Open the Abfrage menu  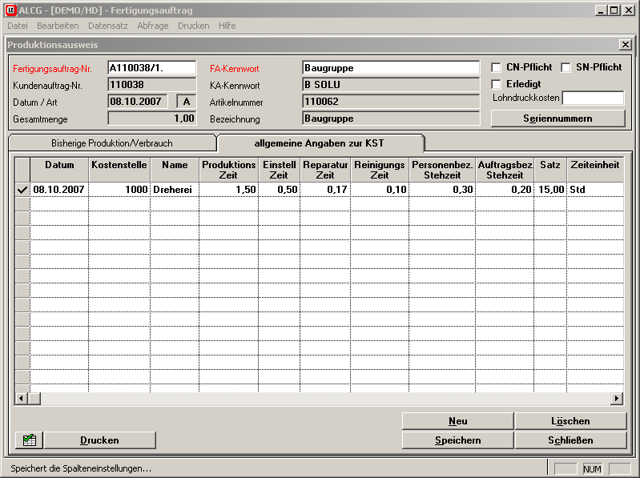152,26
